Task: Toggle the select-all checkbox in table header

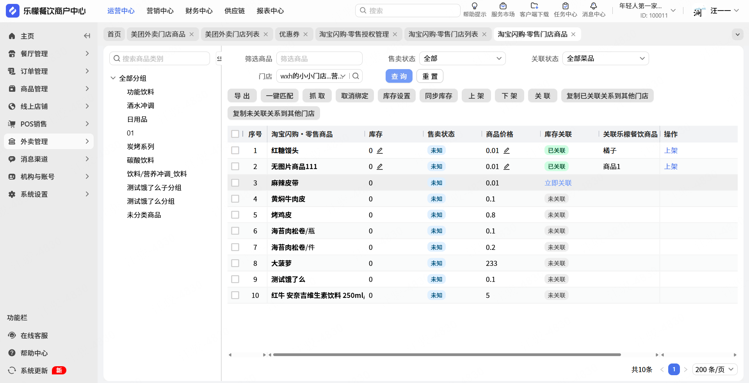Action: click(x=235, y=134)
